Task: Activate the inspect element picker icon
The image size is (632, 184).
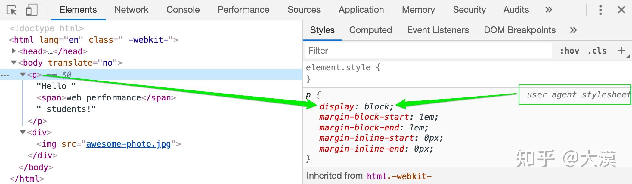Action: (12, 10)
